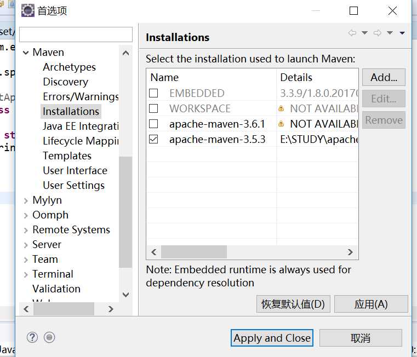Maximize the preferences dialog window
Viewport: 417px width, 357px height.
[353, 11]
